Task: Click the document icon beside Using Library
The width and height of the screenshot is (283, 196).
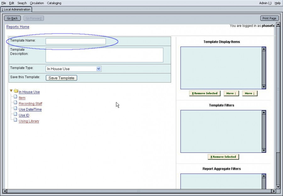Action: tap(15, 120)
